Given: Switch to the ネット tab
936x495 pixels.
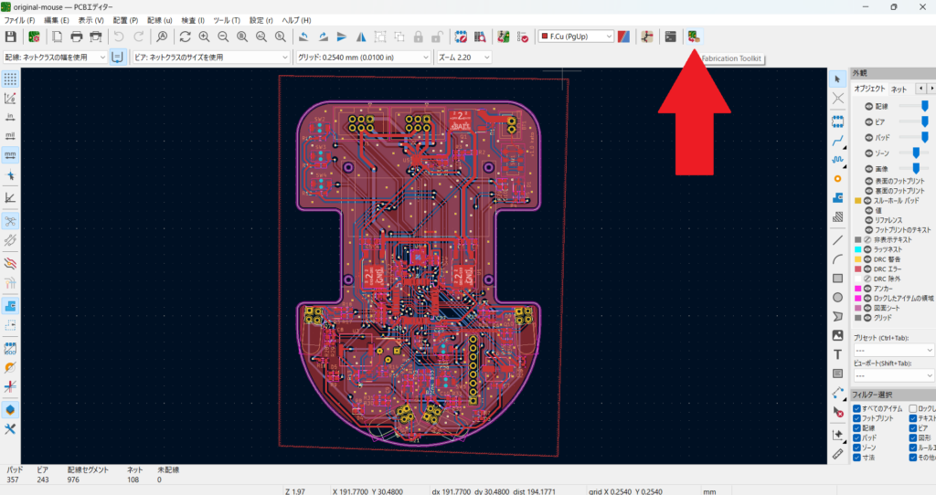Looking at the screenshot, I should click(x=899, y=90).
